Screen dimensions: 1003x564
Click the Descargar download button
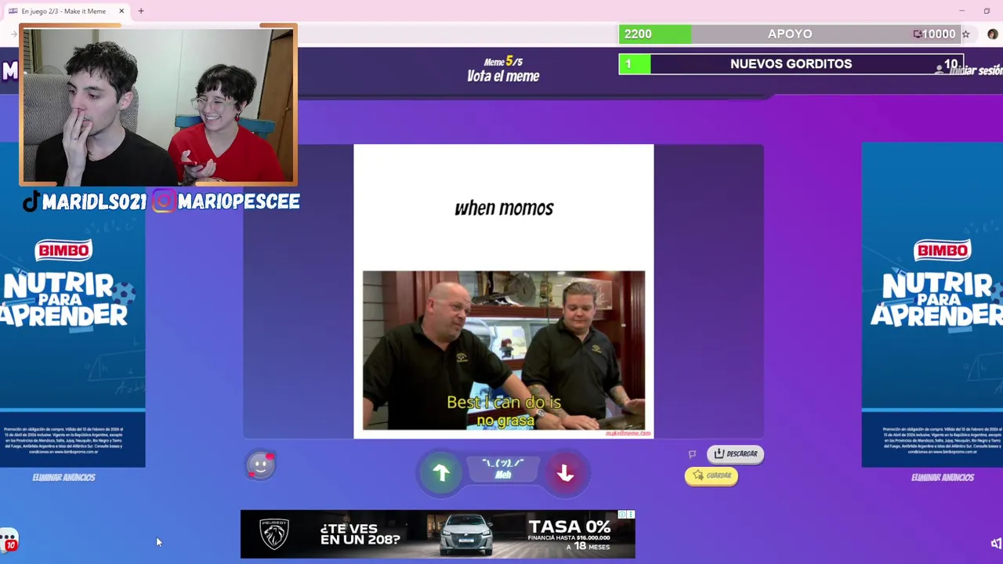(x=735, y=454)
